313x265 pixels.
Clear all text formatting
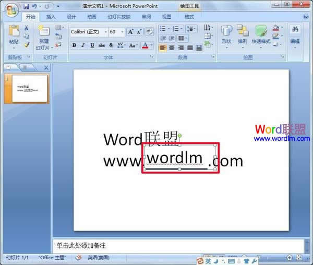pos(149,32)
